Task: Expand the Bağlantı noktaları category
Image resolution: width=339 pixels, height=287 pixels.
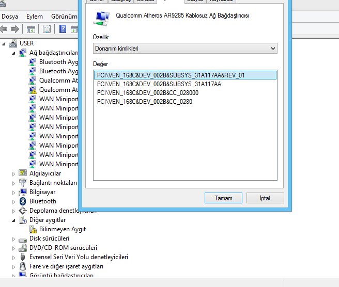Action: point(13,183)
